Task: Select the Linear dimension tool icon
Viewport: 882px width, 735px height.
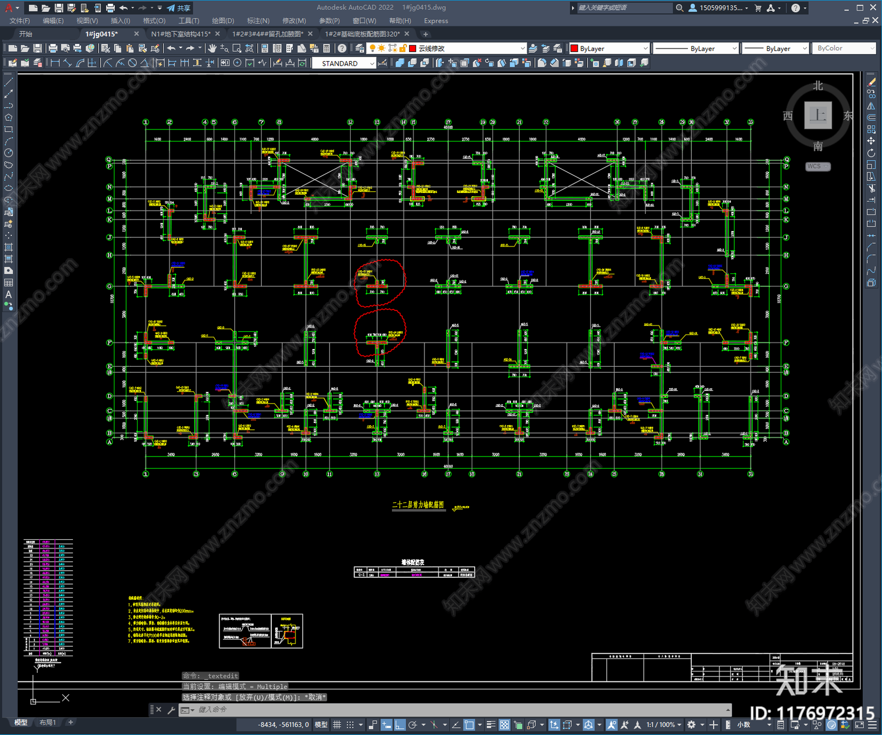Action: pyautogui.click(x=55, y=63)
